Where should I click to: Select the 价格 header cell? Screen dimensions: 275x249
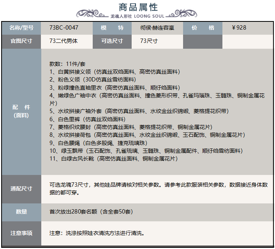point(203,28)
